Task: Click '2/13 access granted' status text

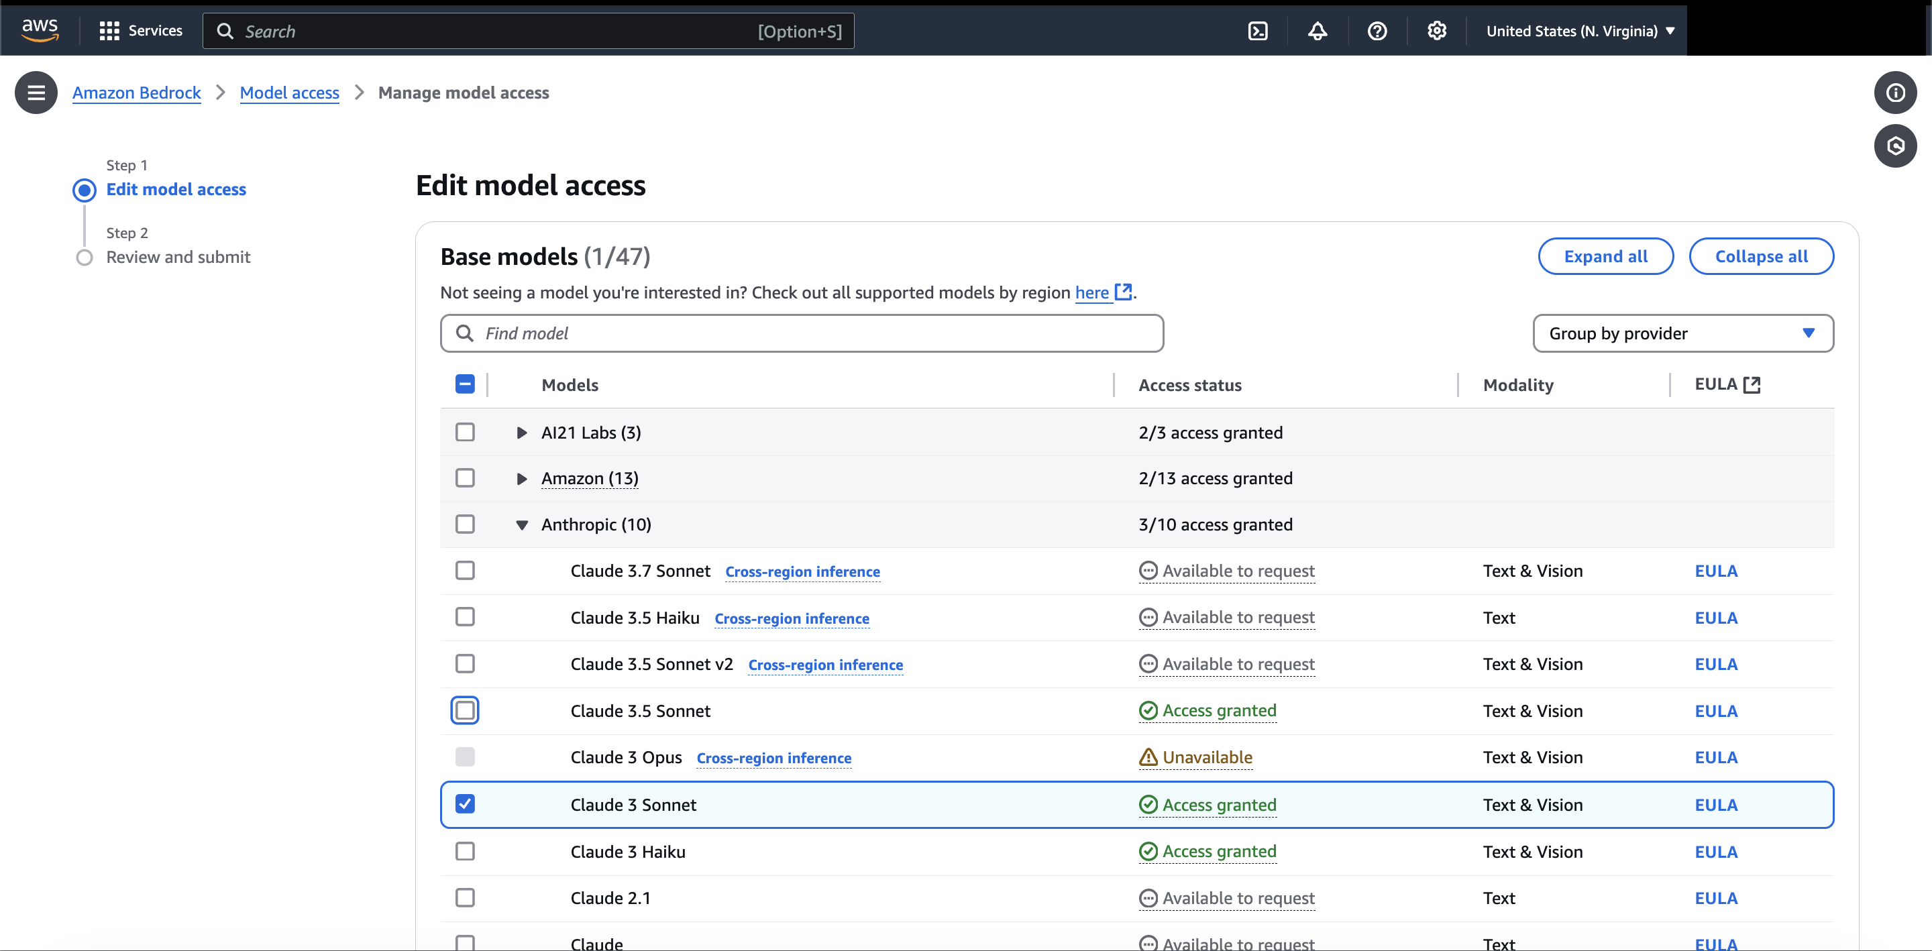Action: tap(1215, 478)
